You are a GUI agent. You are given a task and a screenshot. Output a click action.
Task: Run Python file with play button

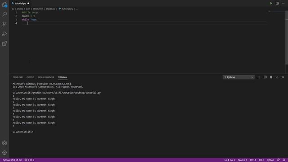[271, 3]
